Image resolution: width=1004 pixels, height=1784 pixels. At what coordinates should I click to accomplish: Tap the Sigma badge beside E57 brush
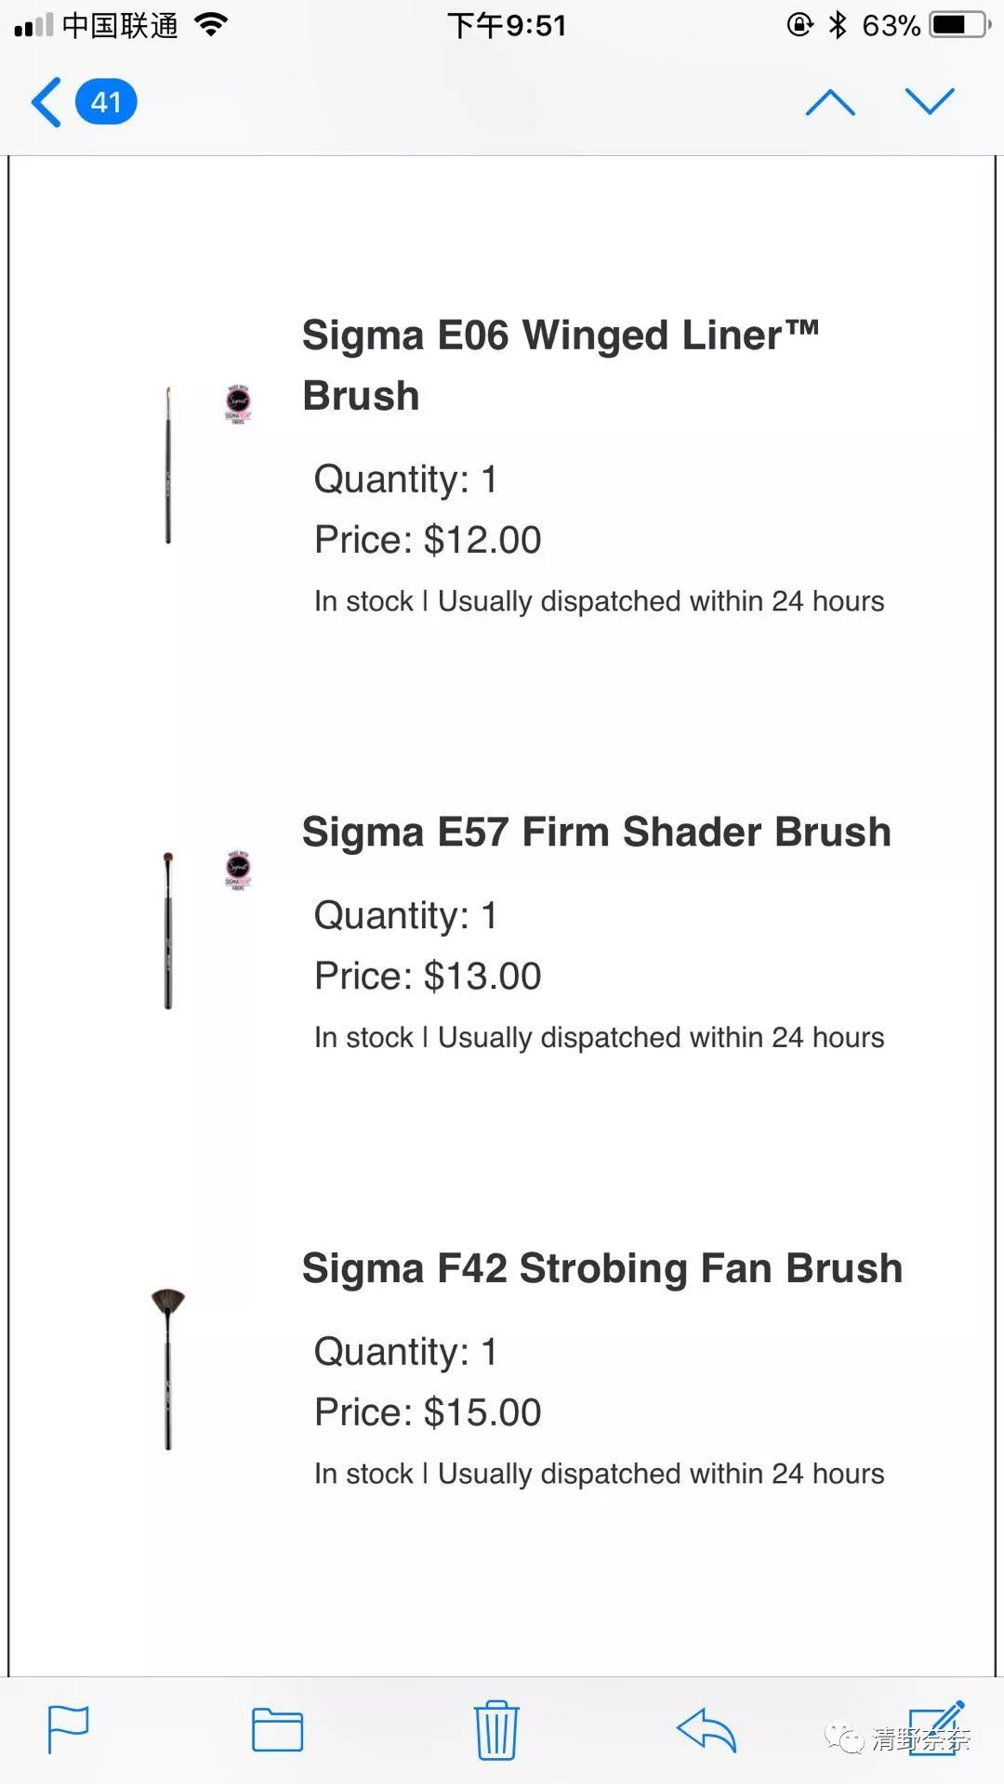(x=238, y=870)
